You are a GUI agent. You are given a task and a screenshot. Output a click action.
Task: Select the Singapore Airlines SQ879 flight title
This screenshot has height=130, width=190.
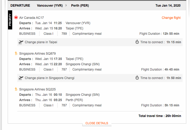point(37,54)
